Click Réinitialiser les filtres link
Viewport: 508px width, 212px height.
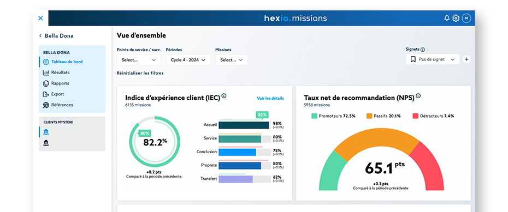click(140, 73)
